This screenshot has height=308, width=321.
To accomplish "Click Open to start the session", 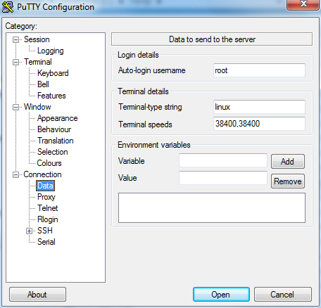I will [221, 295].
